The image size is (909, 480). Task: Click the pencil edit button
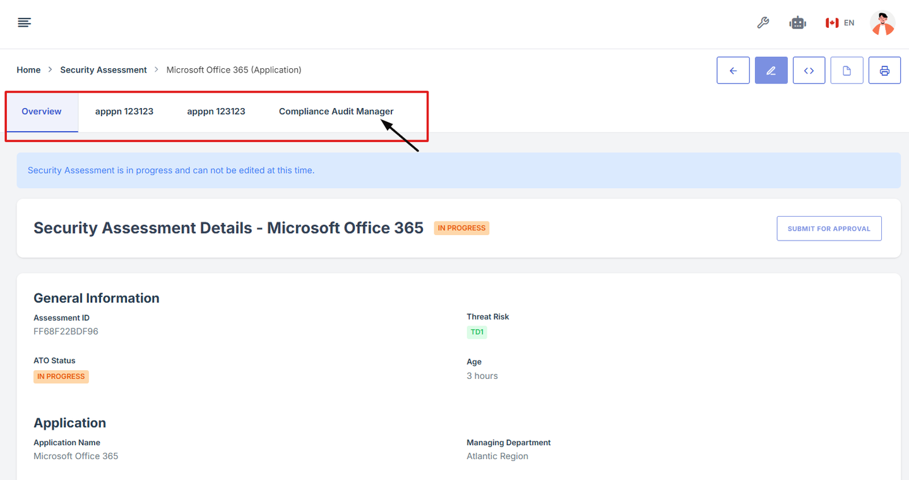[771, 70]
